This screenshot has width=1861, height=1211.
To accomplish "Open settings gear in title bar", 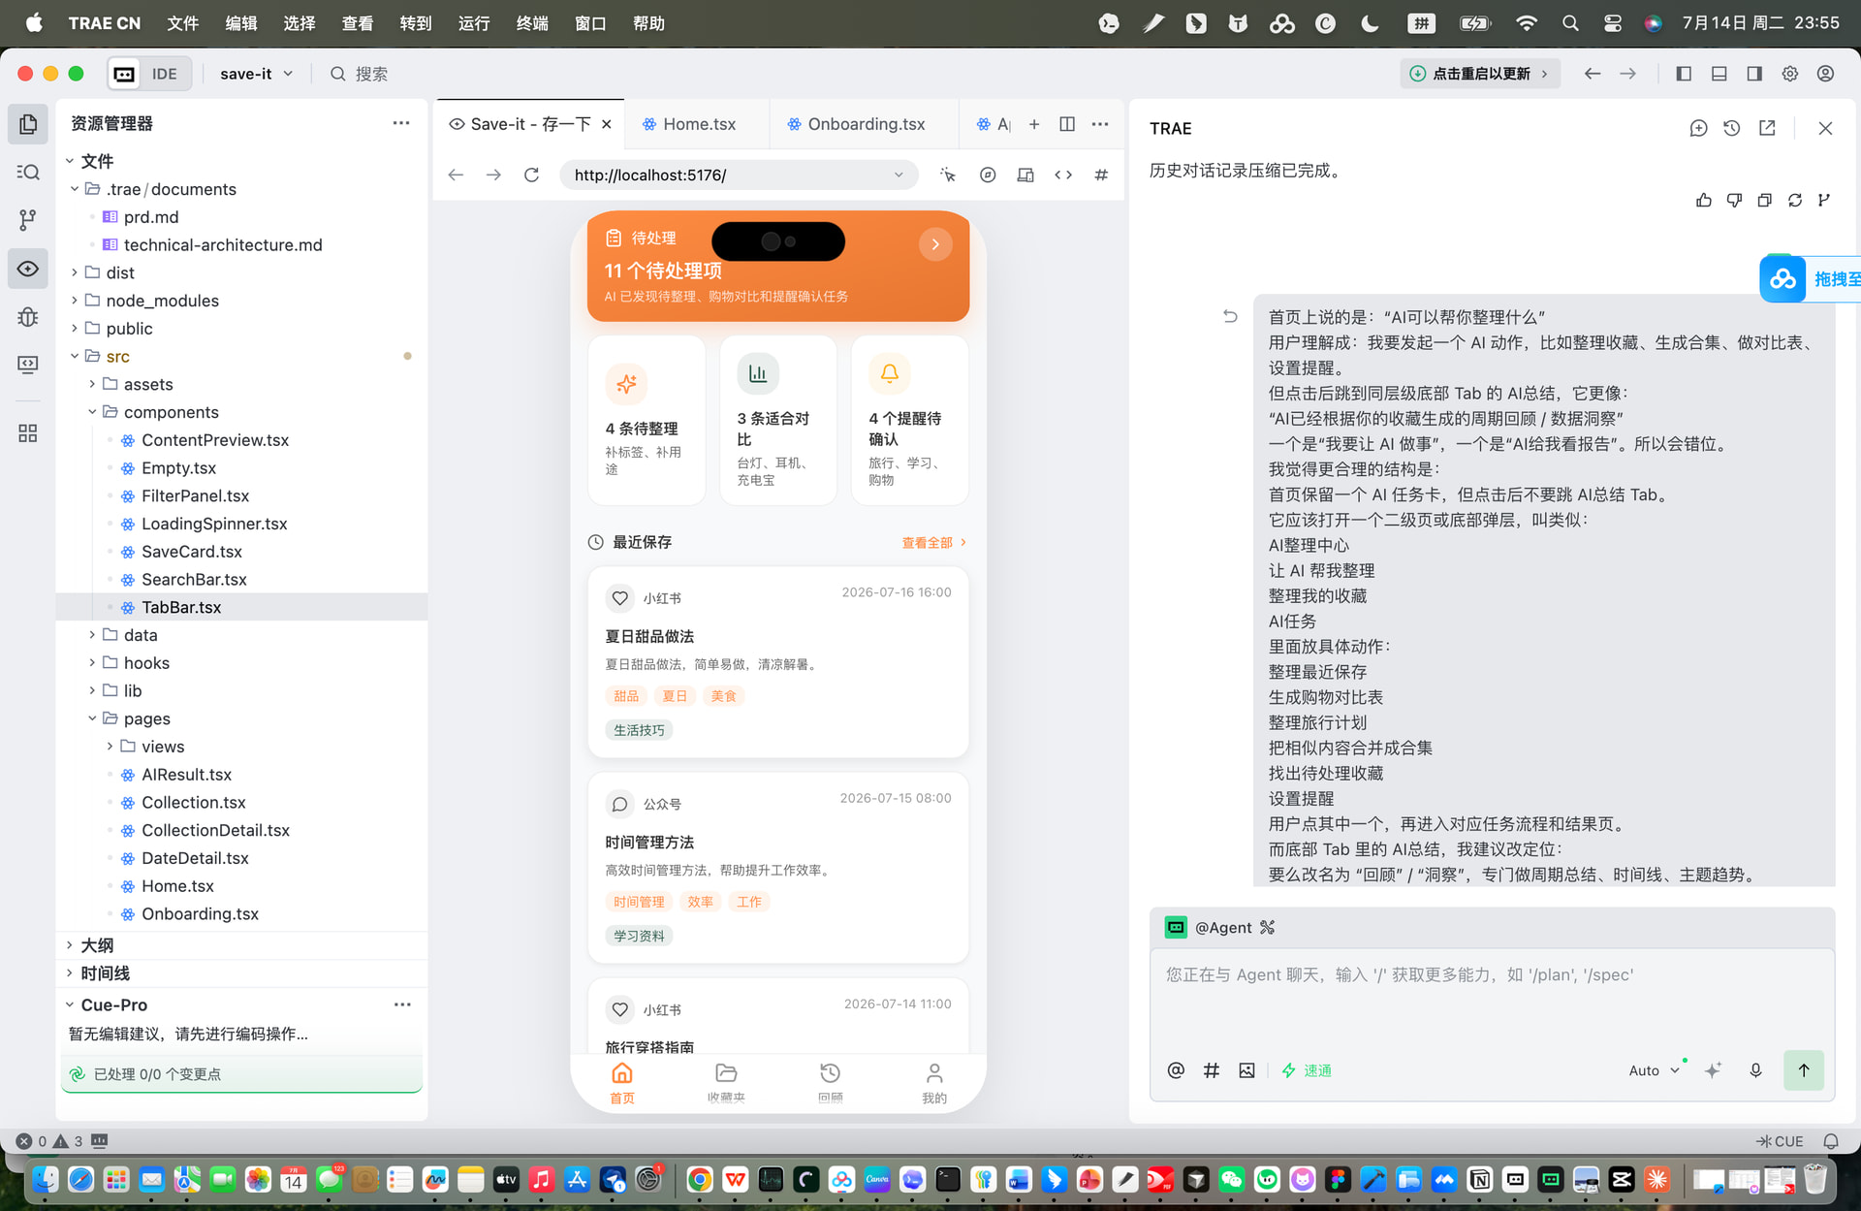I will pyautogui.click(x=1790, y=74).
